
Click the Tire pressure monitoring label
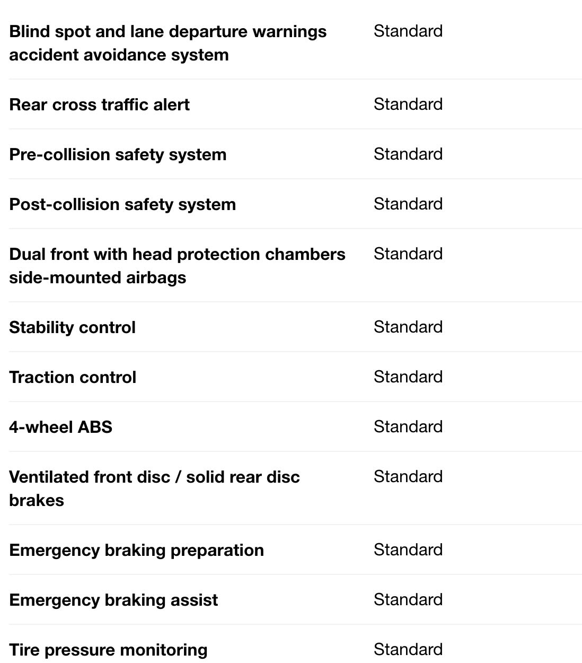point(108,650)
